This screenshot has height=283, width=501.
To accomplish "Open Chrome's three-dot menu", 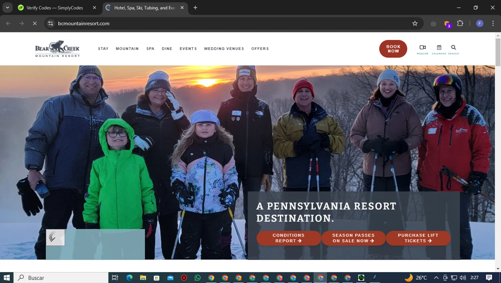I will pos(493,23).
